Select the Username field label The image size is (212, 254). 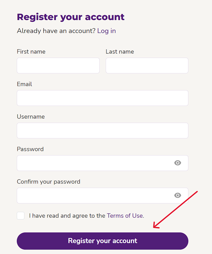(x=31, y=116)
